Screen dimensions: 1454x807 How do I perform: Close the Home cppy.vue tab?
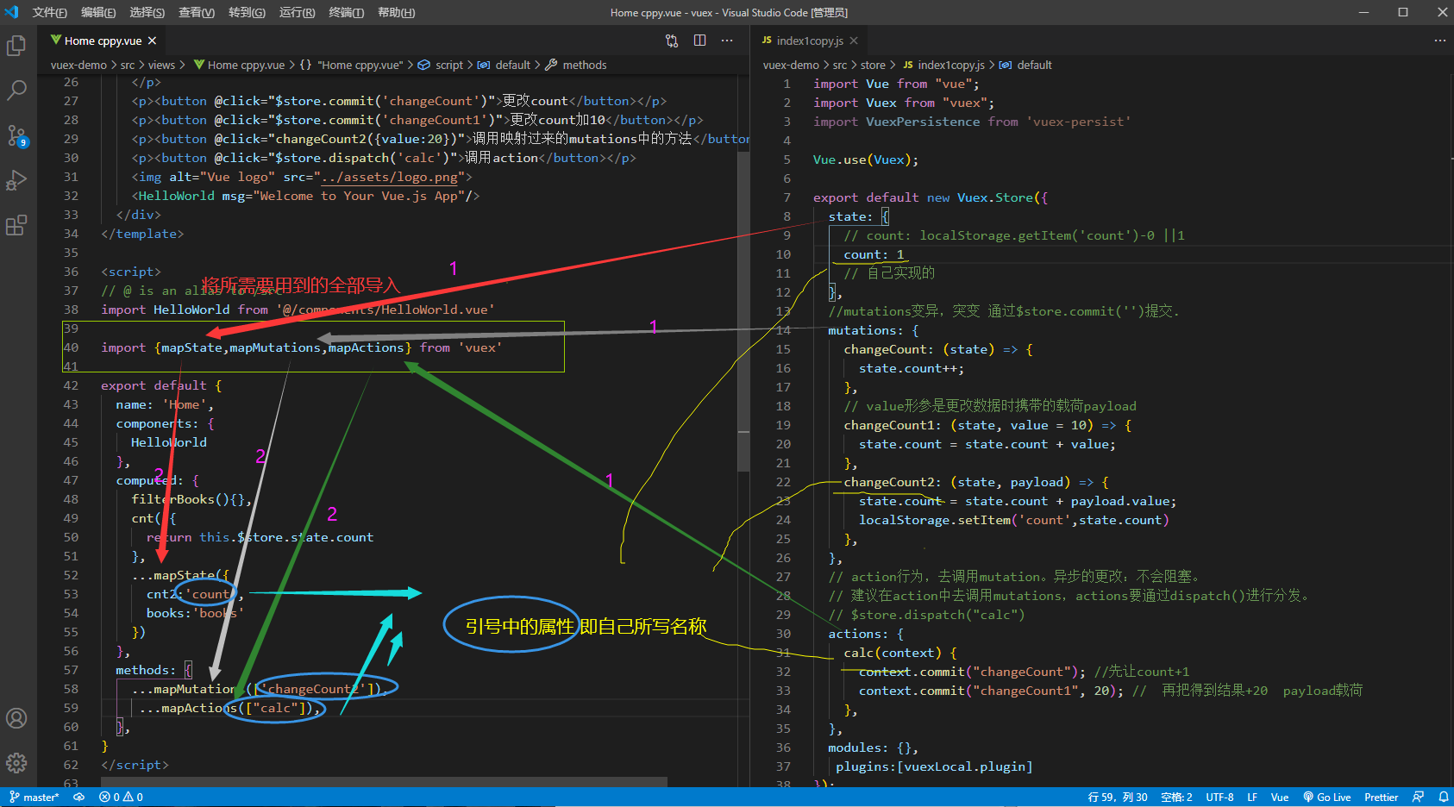[x=153, y=41]
